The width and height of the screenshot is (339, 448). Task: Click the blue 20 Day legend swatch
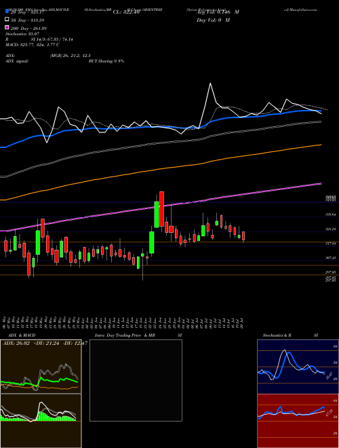point(7,12)
